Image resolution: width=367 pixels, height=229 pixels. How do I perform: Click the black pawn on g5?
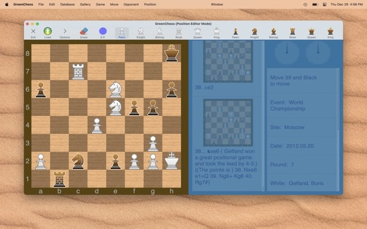pyautogui.click(x=153, y=108)
